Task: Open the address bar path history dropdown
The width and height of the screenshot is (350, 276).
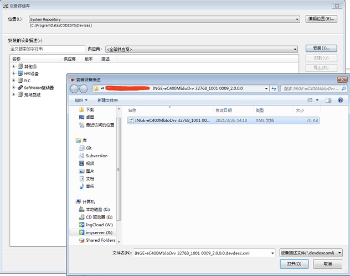Action: pos(266,89)
